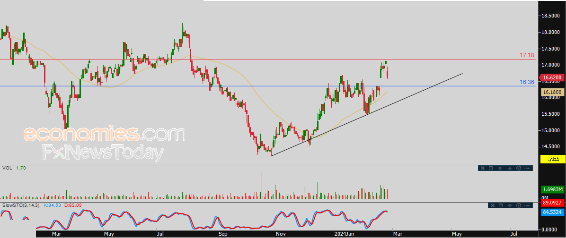Click the K:84.53 stochastic reading

click(53, 205)
